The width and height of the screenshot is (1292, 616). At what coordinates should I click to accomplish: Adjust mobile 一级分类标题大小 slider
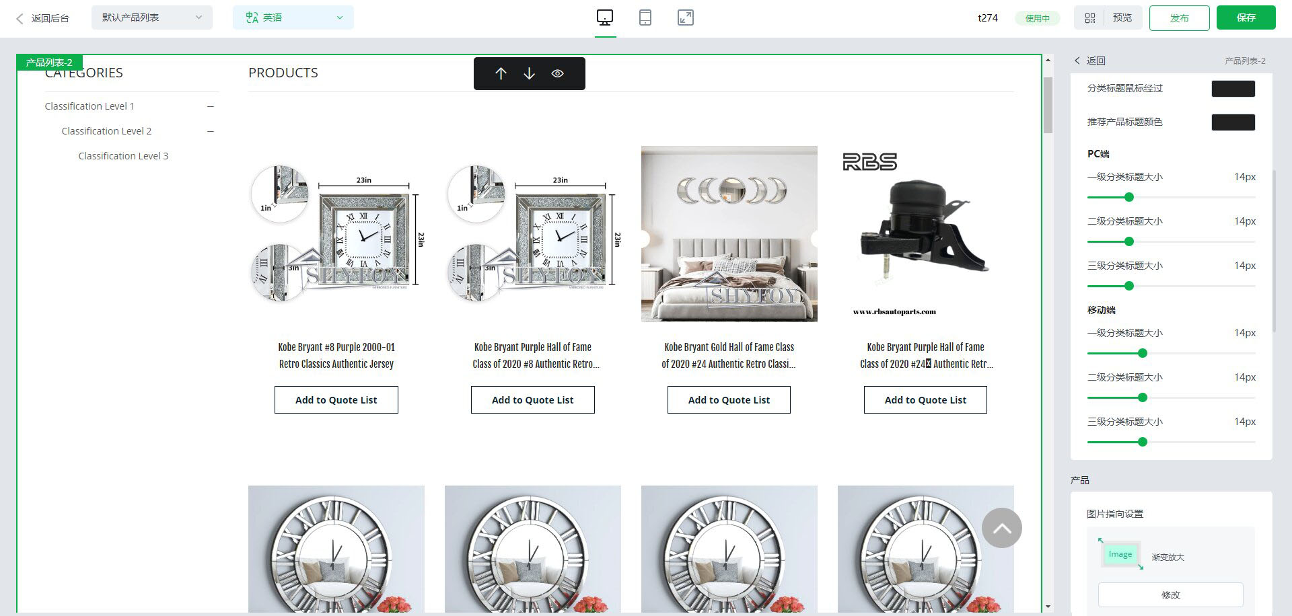(1142, 353)
